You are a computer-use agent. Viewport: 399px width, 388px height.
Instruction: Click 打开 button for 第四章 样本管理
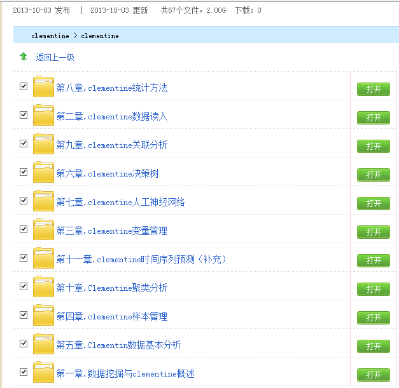point(374,318)
